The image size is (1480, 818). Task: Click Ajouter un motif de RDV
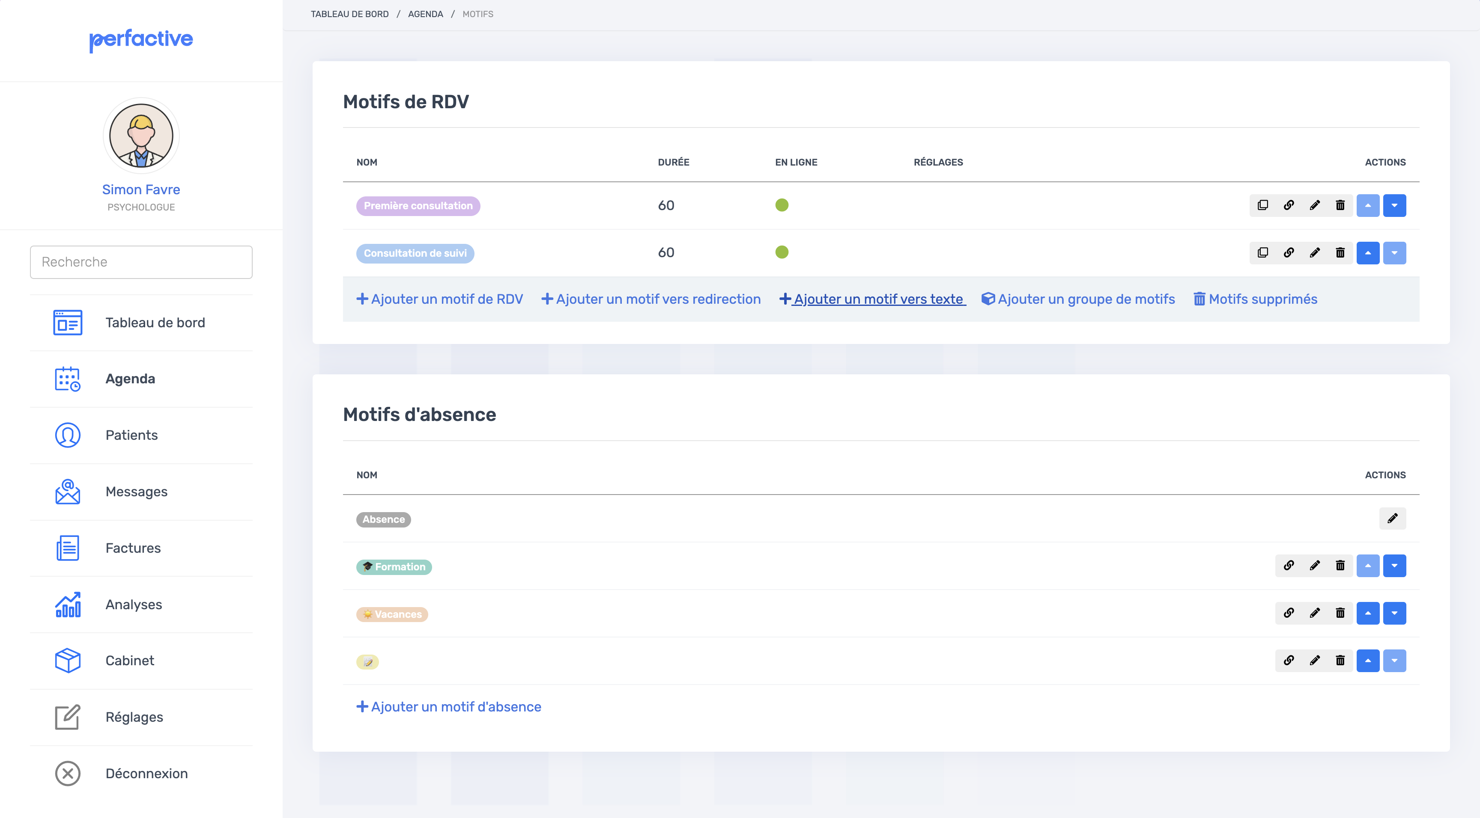(x=439, y=299)
